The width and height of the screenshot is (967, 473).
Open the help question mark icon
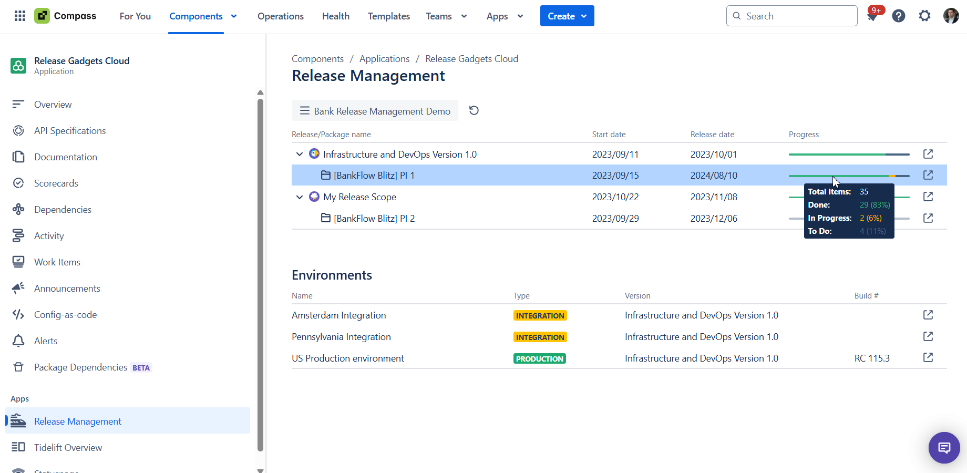899,16
